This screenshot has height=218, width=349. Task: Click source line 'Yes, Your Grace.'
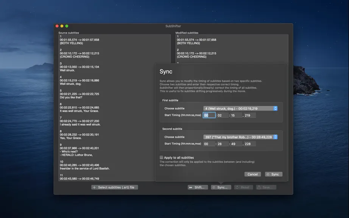(70, 138)
